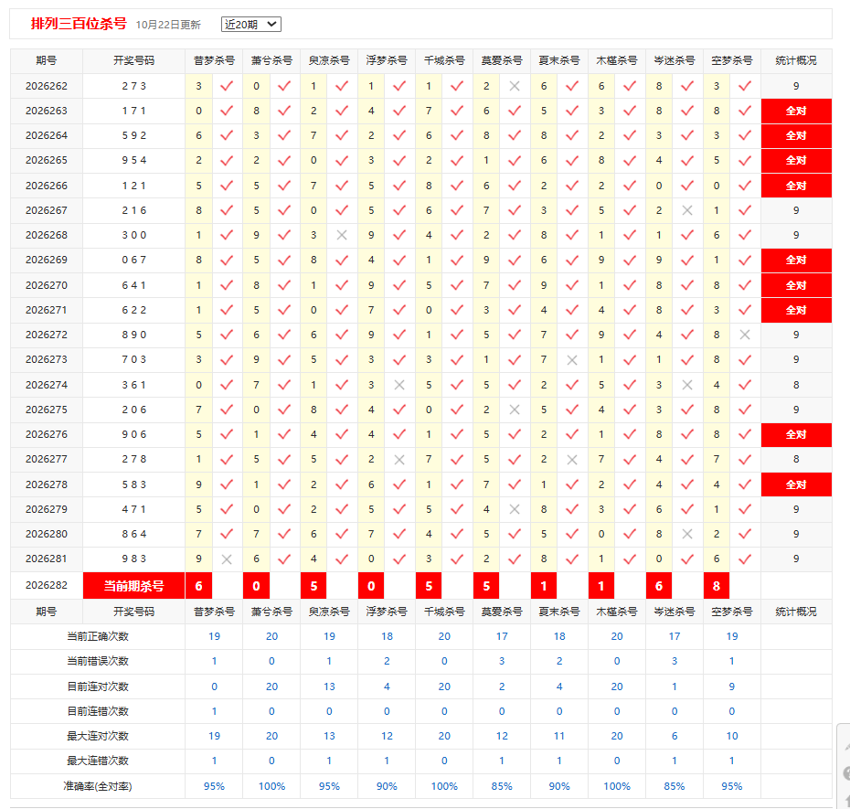This screenshot has height=809, width=850.
Task: Click the red 岑迷杀号 current pick 6
Action: pyautogui.click(x=659, y=586)
